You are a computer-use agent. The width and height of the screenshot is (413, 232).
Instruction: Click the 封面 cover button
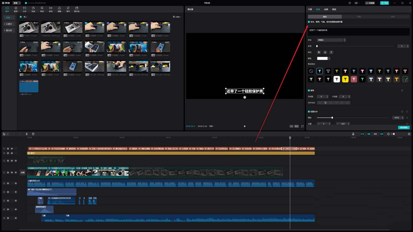pyautogui.click(x=23, y=173)
